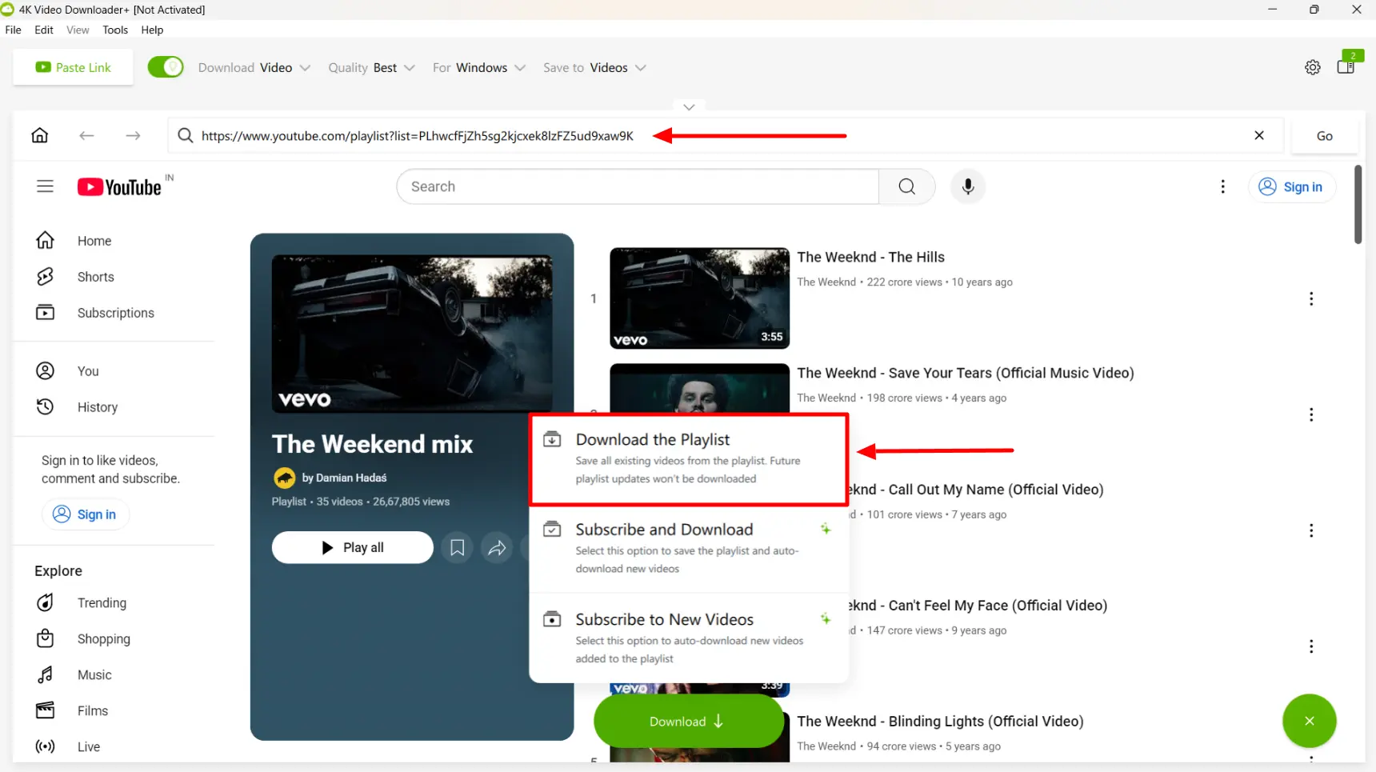Screen dimensions: 1376x772
Task: Choose Subscribe and Download option
Action: coord(689,548)
